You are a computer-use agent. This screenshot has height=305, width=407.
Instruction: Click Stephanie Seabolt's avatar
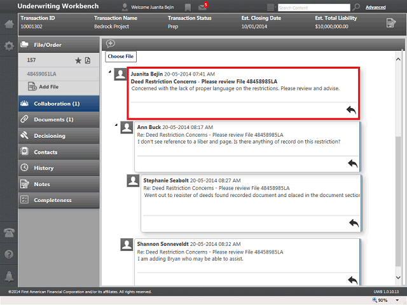(x=133, y=180)
